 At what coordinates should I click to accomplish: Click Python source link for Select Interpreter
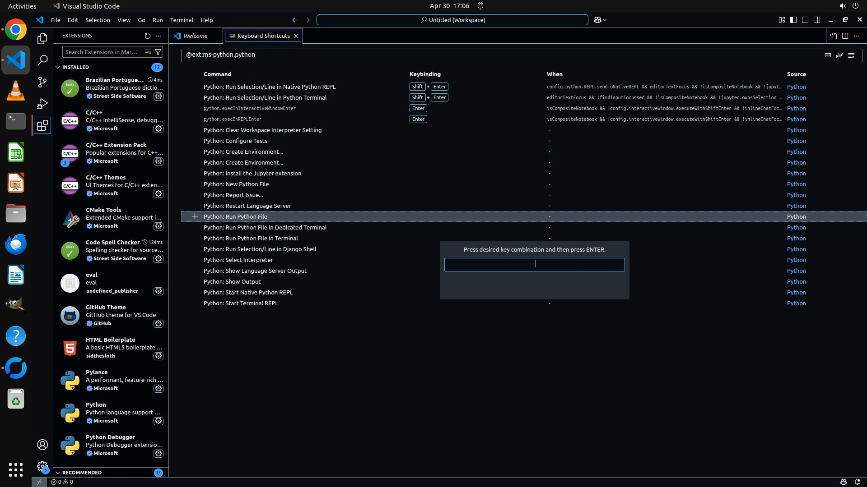pos(796,260)
